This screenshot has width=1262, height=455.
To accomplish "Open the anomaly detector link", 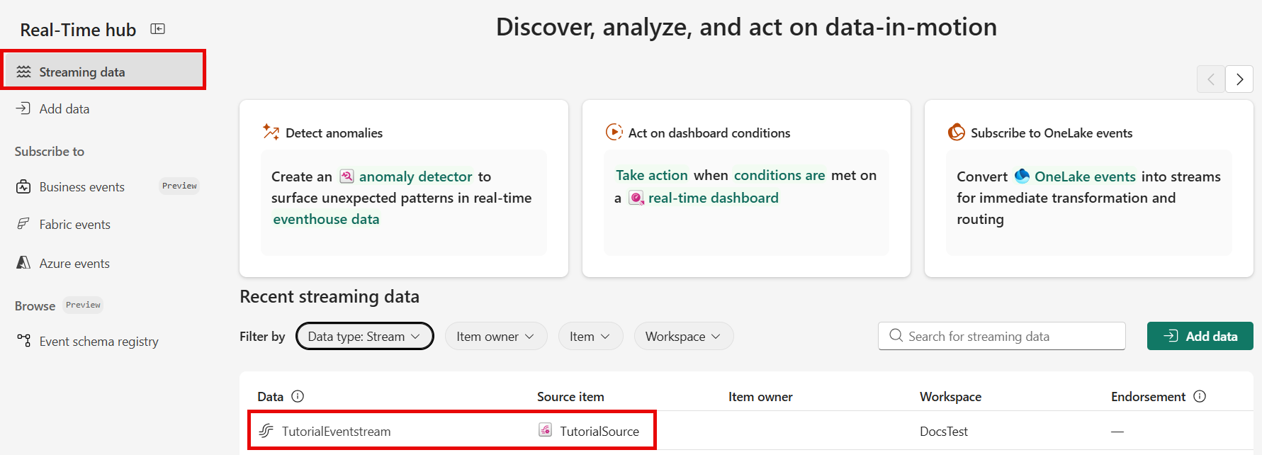I will (x=415, y=176).
